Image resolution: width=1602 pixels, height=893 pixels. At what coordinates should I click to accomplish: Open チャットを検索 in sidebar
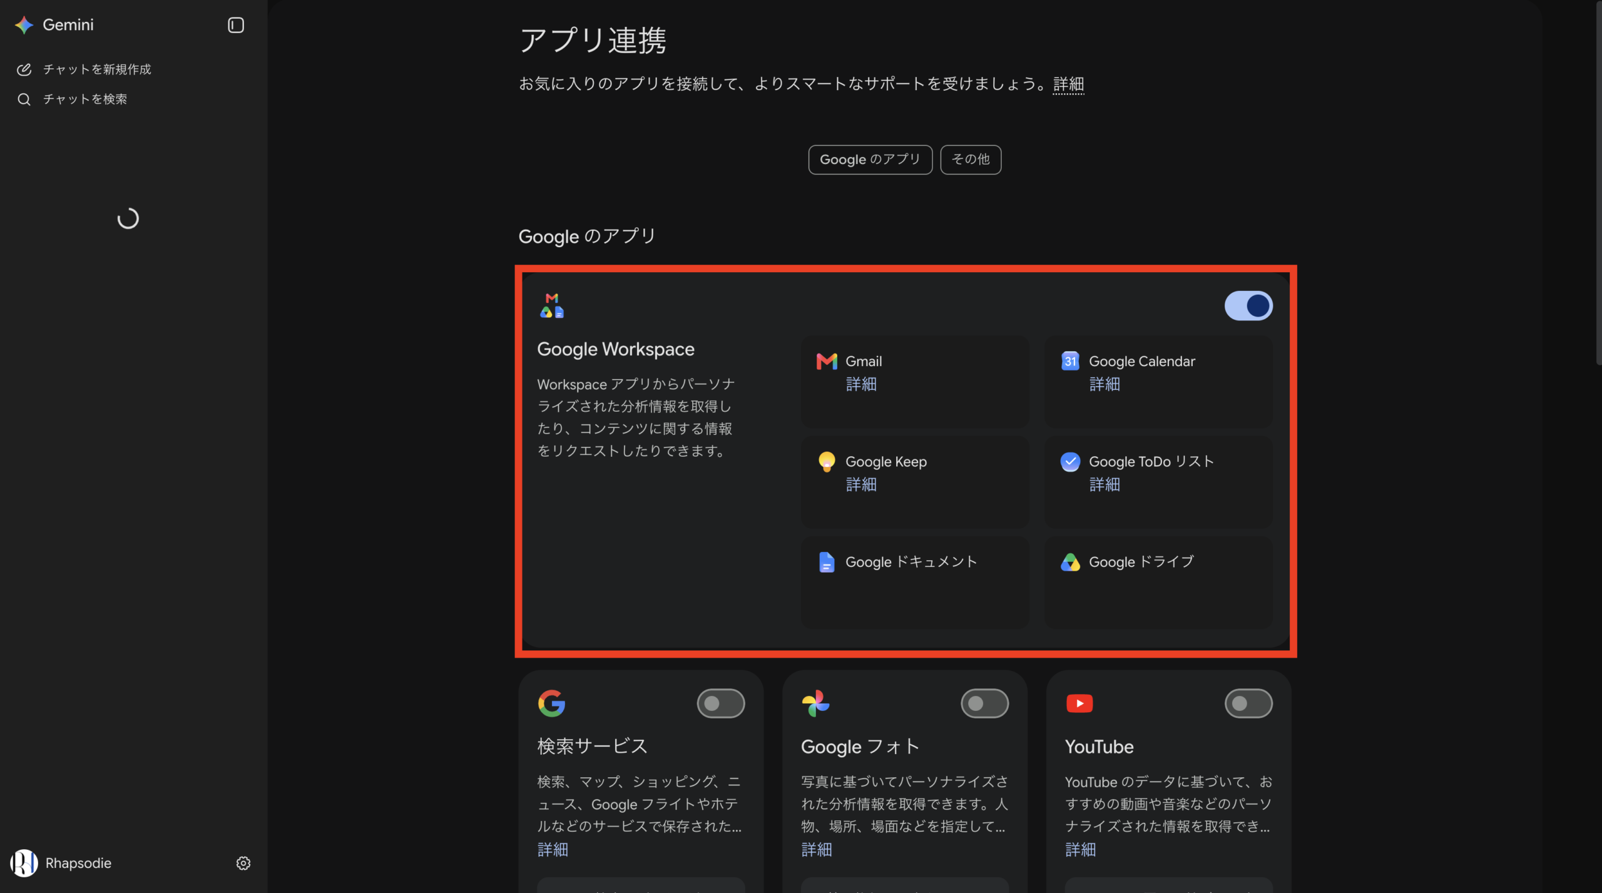tap(85, 100)
